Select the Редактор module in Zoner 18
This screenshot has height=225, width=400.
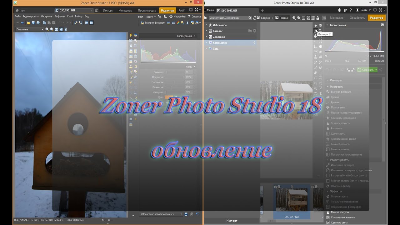[377, 18]
